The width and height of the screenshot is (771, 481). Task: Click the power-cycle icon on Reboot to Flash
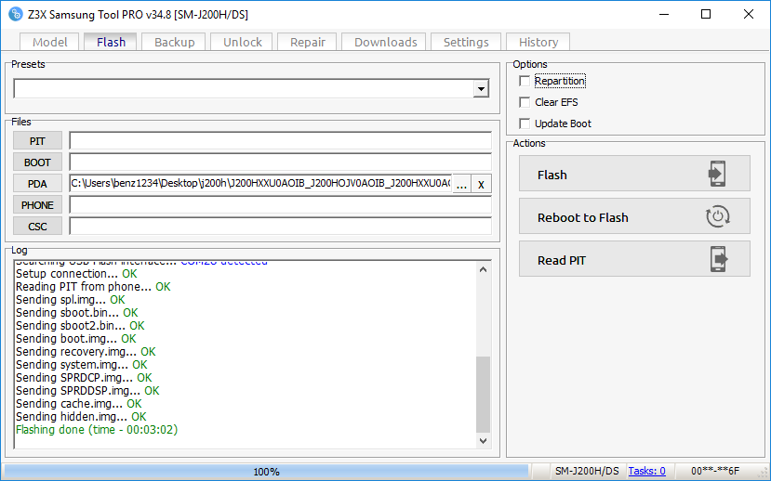point(718,216)
